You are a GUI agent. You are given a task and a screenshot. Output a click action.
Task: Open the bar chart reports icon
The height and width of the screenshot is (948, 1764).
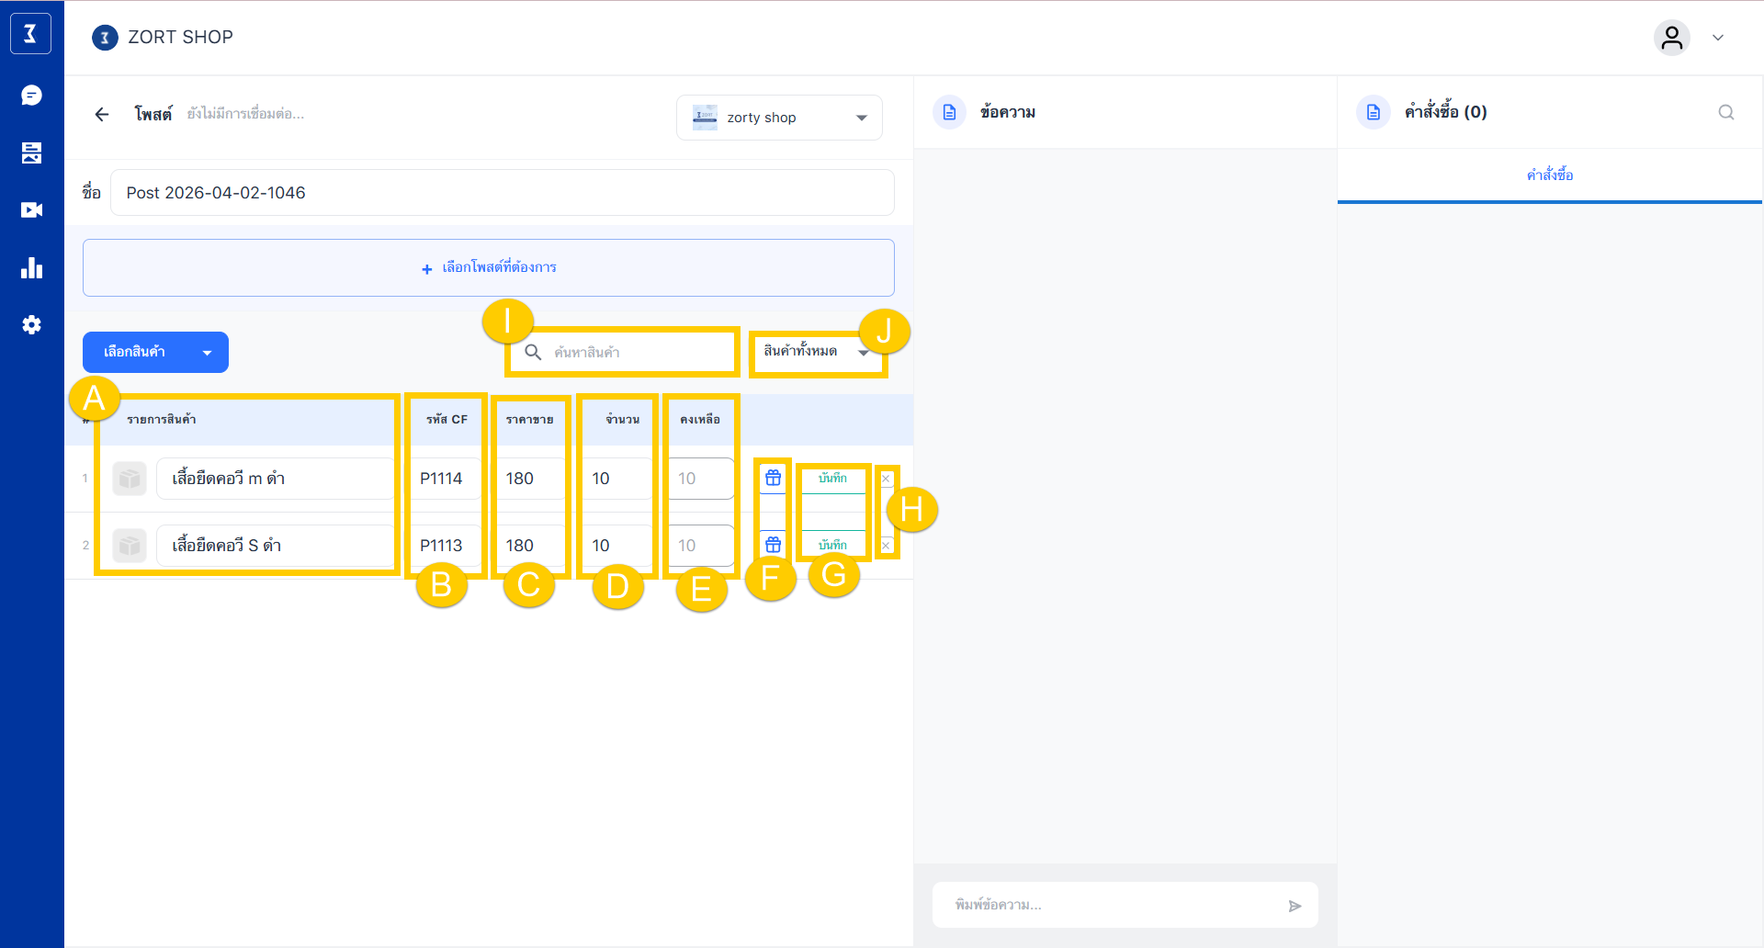(x=31, y=268)
